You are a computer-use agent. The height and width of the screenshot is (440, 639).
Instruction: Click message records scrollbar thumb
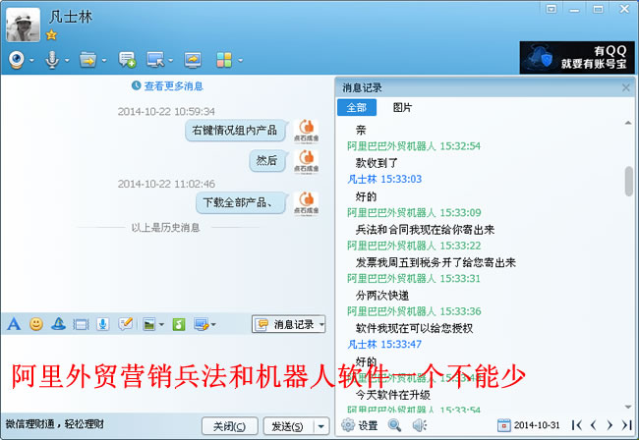(629, 181)
